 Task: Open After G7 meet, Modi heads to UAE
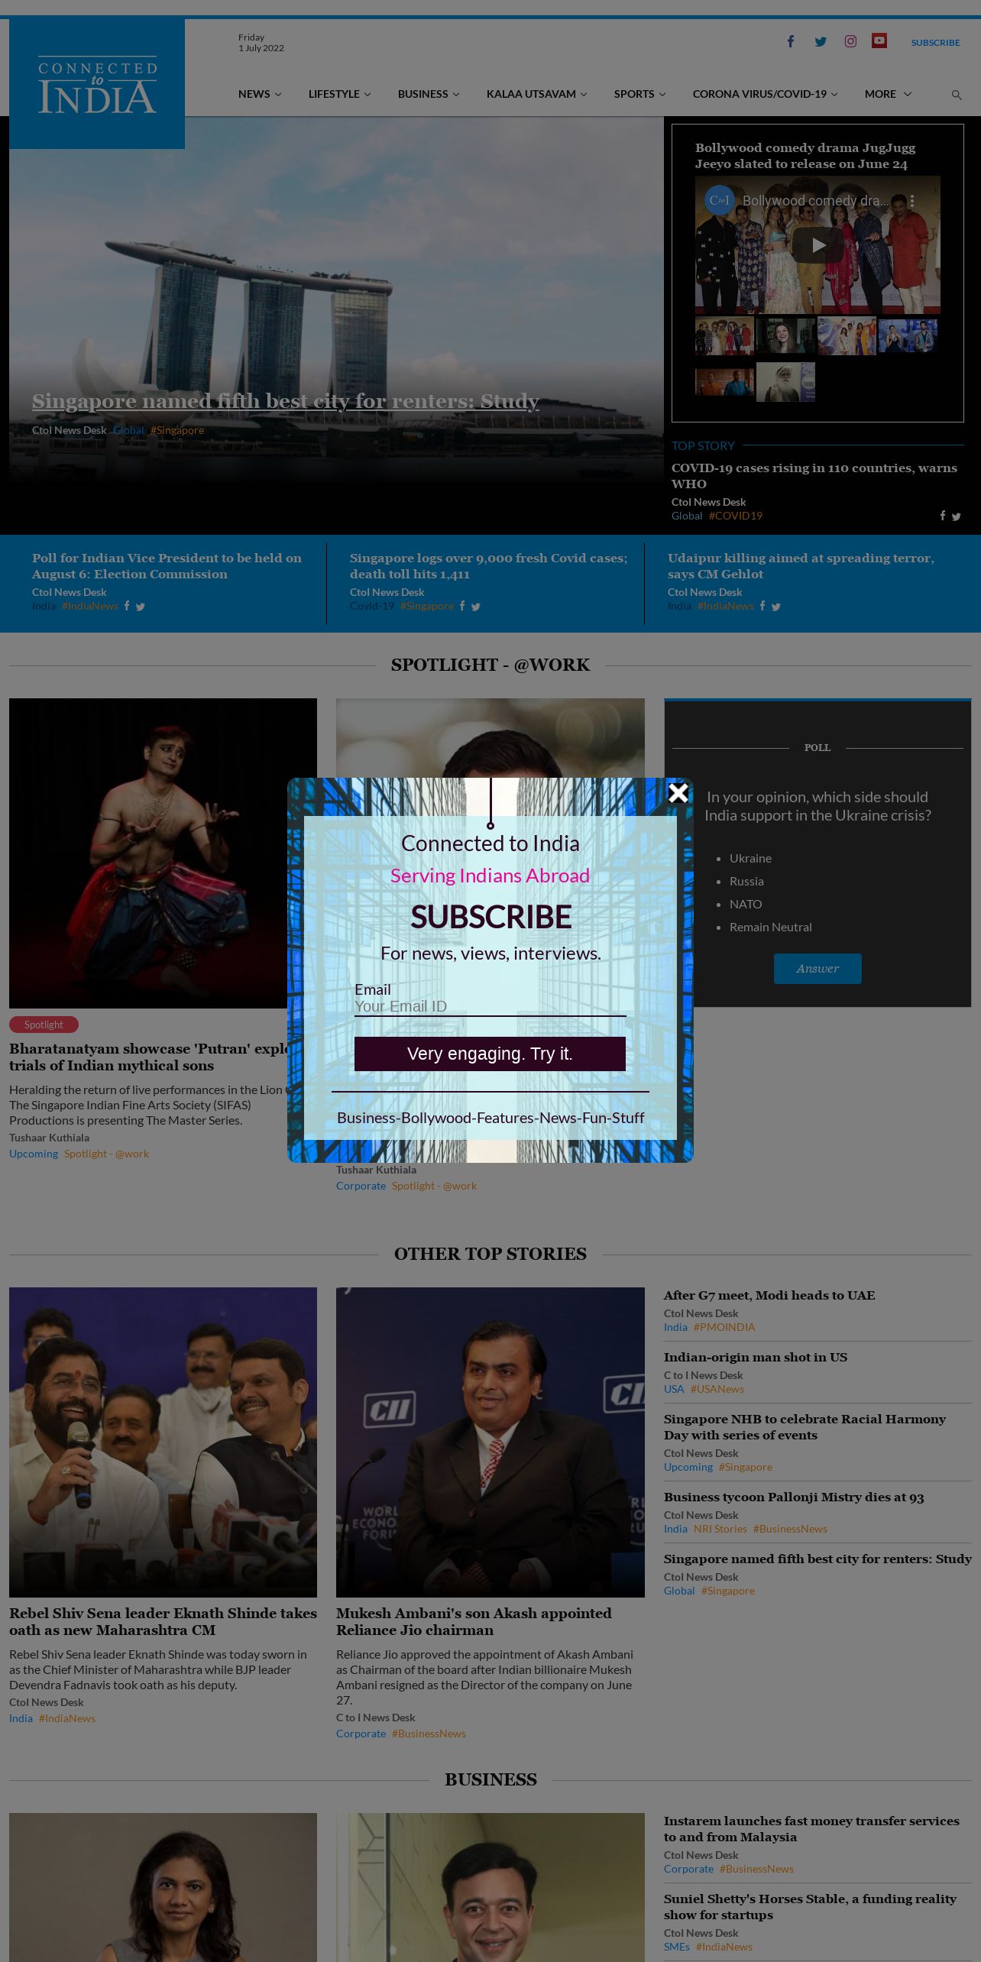769,1295
